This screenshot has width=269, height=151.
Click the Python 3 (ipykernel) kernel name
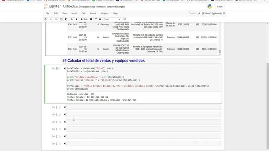pos(212,13)
